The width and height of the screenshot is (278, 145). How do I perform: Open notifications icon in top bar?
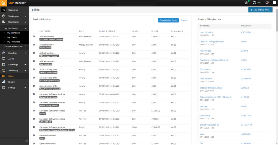pyautogui.click(x=247, y=3)
